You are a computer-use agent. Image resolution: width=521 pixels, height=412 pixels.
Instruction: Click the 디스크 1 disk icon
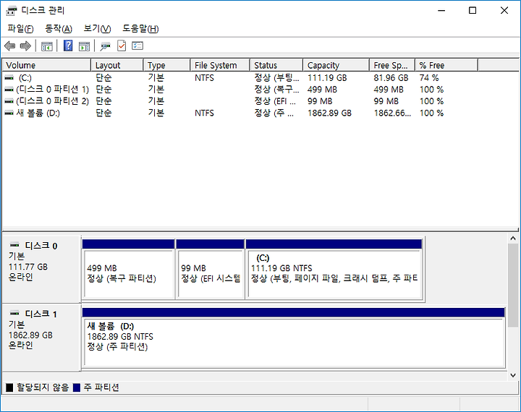tap(14, 313)
